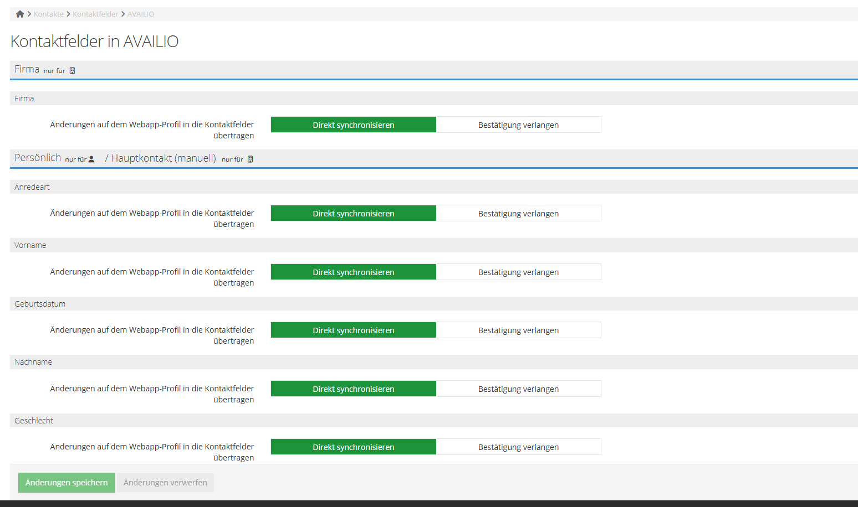Click the company icon next to Firma heading
This screenshot has width=858, height=507.
pyautogui.click(x=72, y=70)
